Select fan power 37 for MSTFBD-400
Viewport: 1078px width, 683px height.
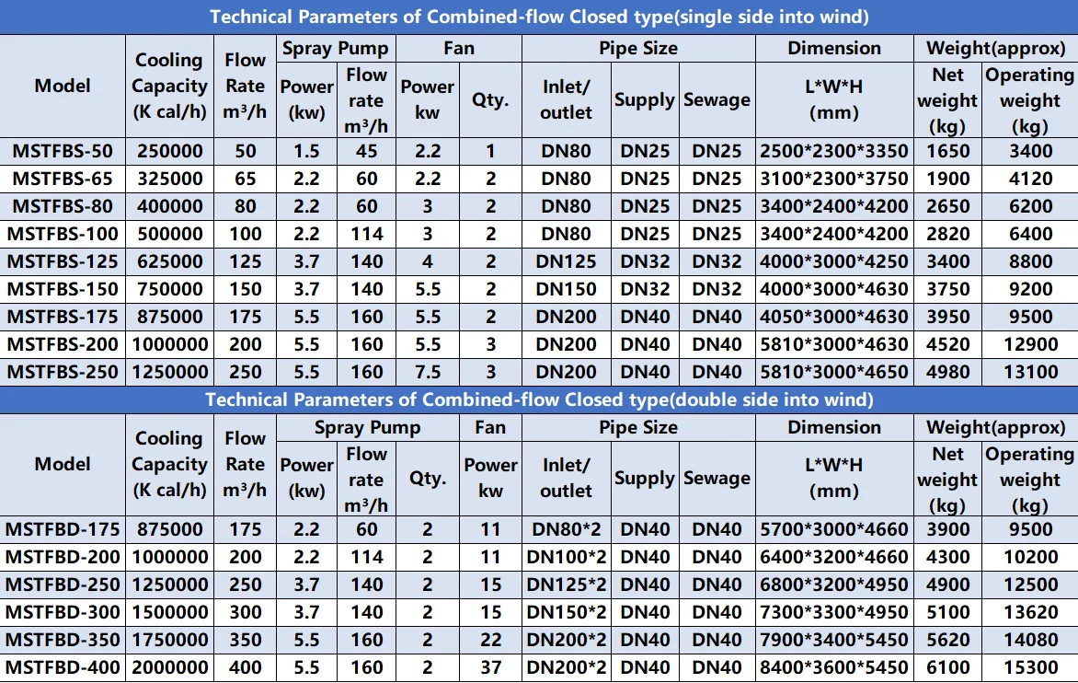(x=490, y=667)
